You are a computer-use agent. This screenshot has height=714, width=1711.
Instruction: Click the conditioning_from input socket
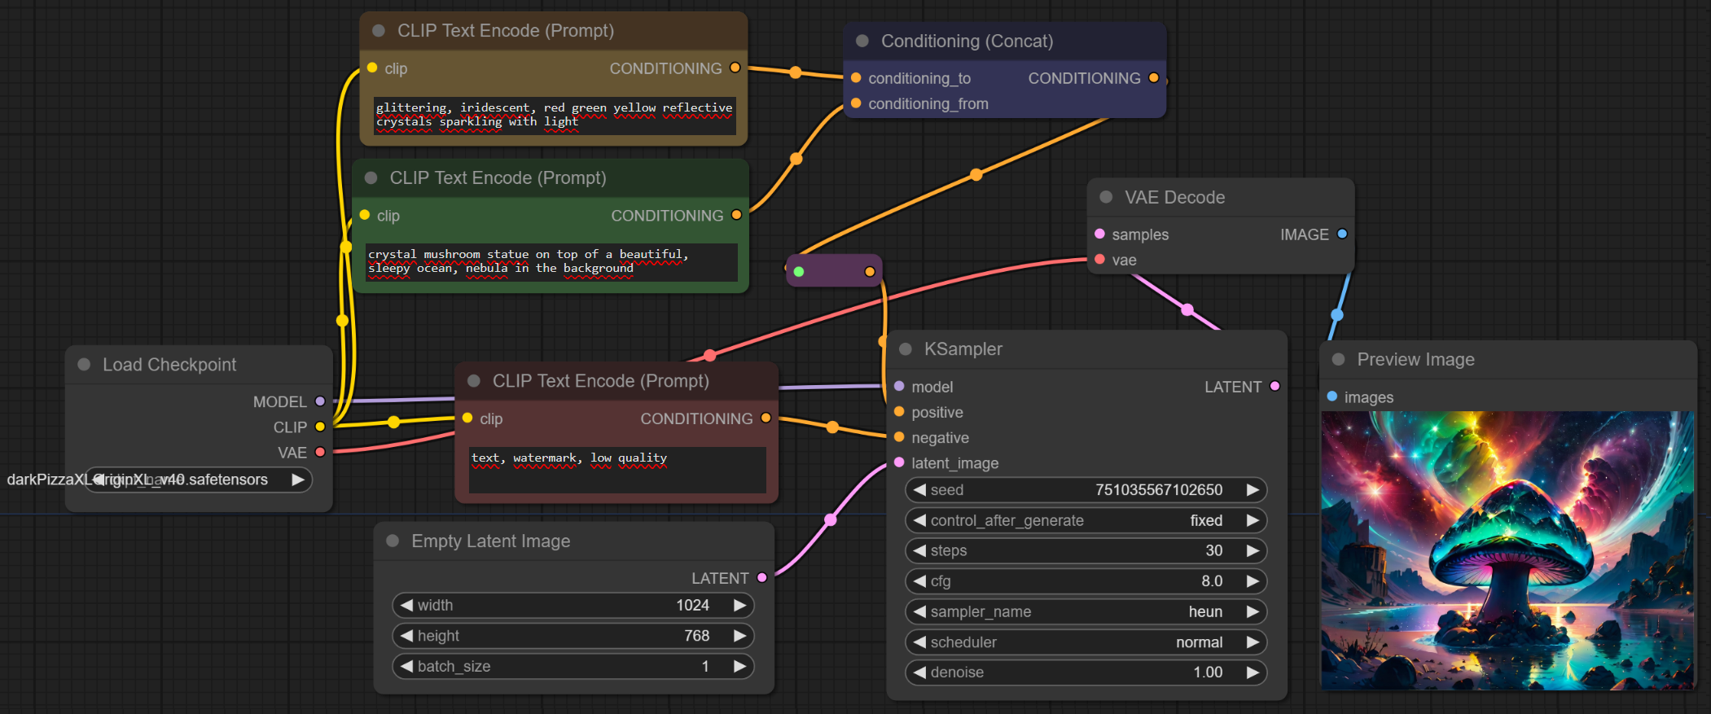tap(856, 103)
